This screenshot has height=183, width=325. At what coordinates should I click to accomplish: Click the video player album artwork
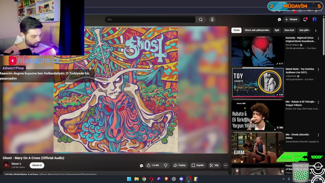[116, 90]
